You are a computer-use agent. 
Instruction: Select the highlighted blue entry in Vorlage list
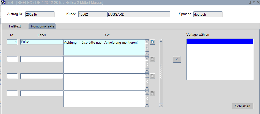pos(219,42)
